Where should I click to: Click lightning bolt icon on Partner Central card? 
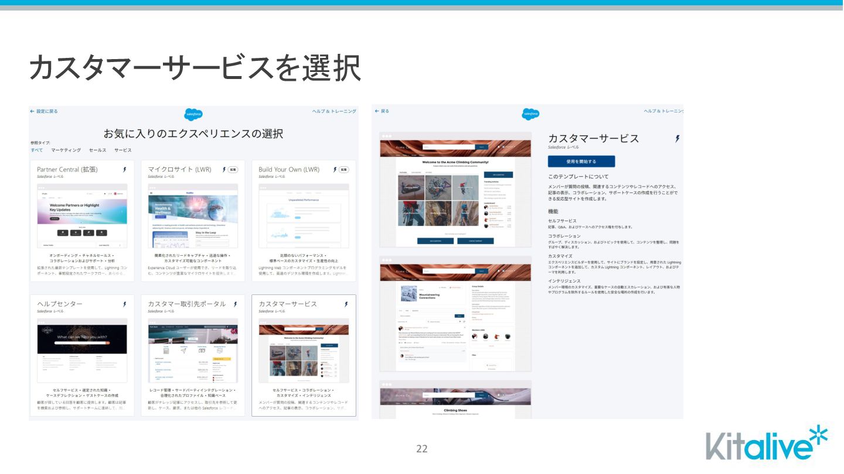pos(124,170)
